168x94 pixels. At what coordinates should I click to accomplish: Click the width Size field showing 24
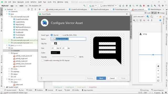point(54,48)
